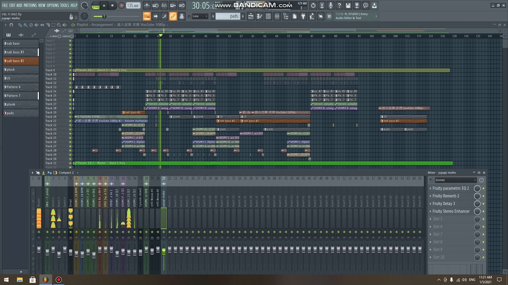Mute Track 9 with its green light

click(x=70, y=70)
